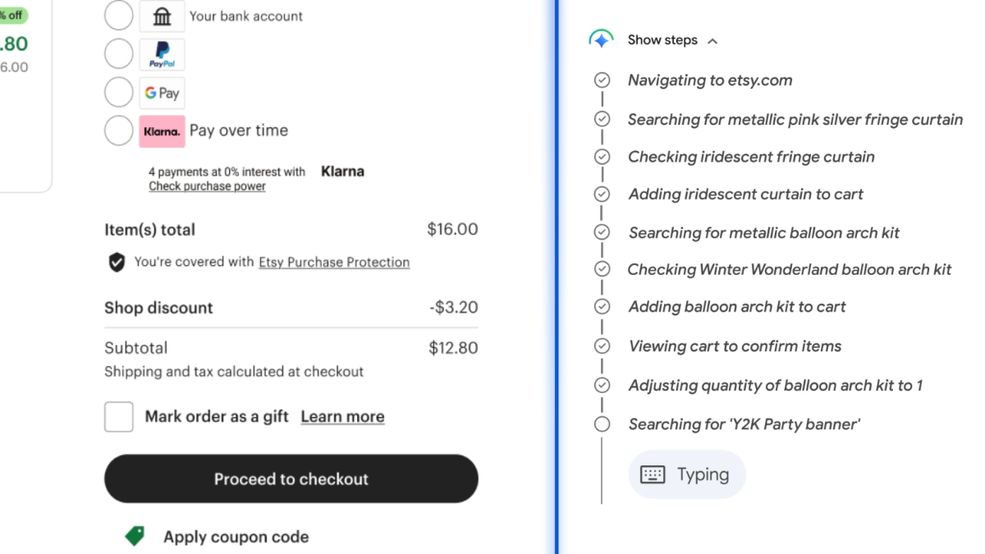Screen dimensions: 985x554
Task: Click the step 'Adding balloon arch kit to cart'
Action: [736, 307]
